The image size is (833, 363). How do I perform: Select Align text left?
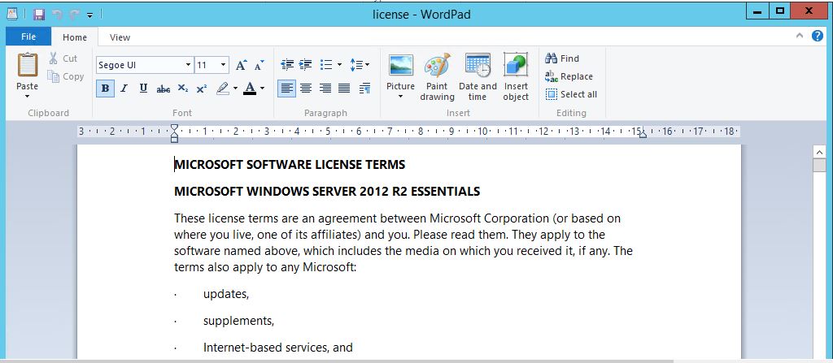[287, 89]
